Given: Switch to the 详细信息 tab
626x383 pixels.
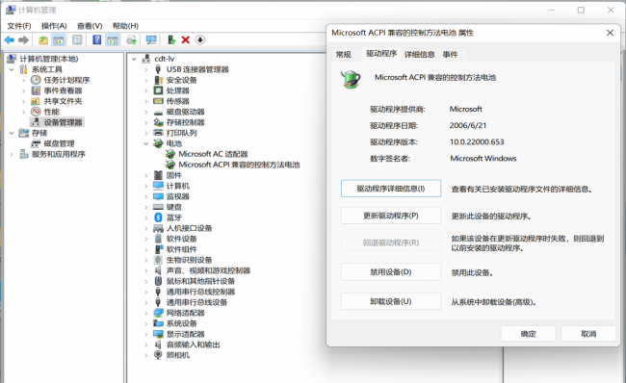Looking at the screenshot, I should [x=420, y=54].
